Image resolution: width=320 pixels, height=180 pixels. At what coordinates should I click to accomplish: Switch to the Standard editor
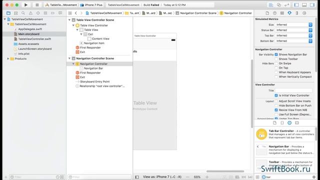pyautogui.click(x=271, y=5)
